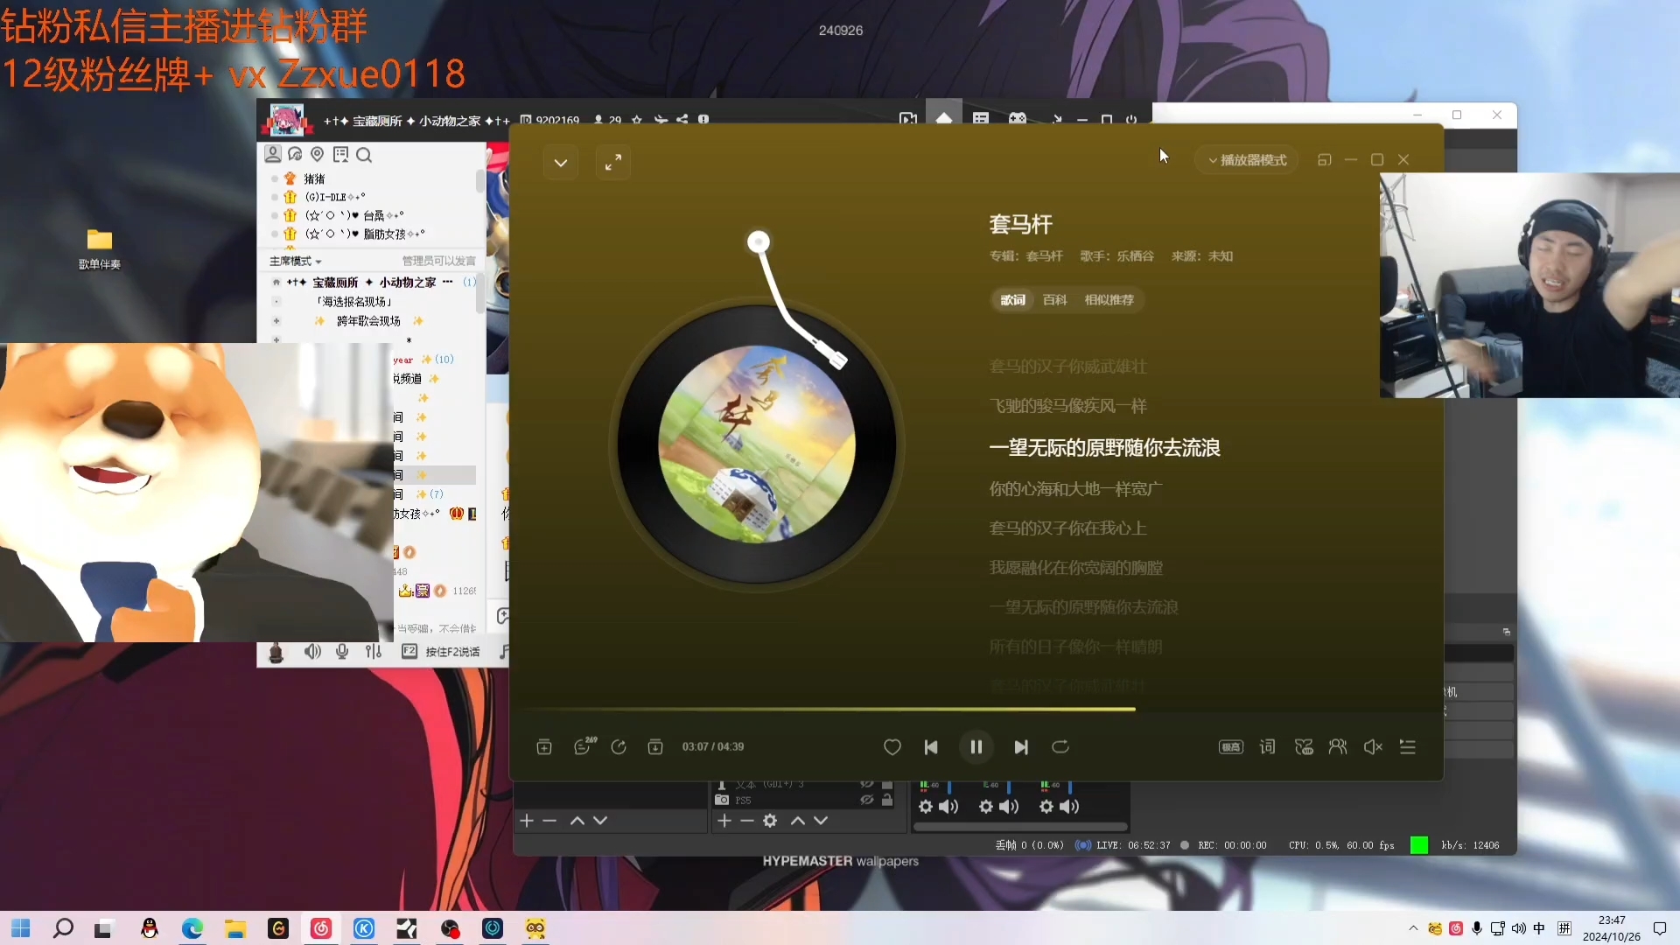Open third audio channel settings gear in OBS

coord(1046,807)
